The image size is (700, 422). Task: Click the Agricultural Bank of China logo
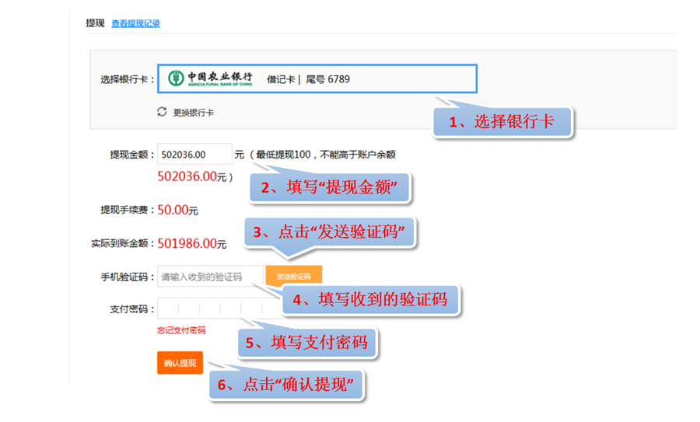(x=211, y=78)
